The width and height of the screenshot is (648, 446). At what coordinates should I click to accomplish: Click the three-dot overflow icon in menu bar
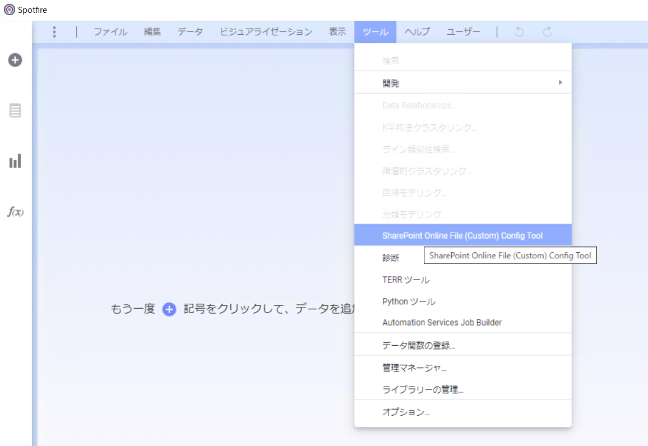[x=54, y=32]
